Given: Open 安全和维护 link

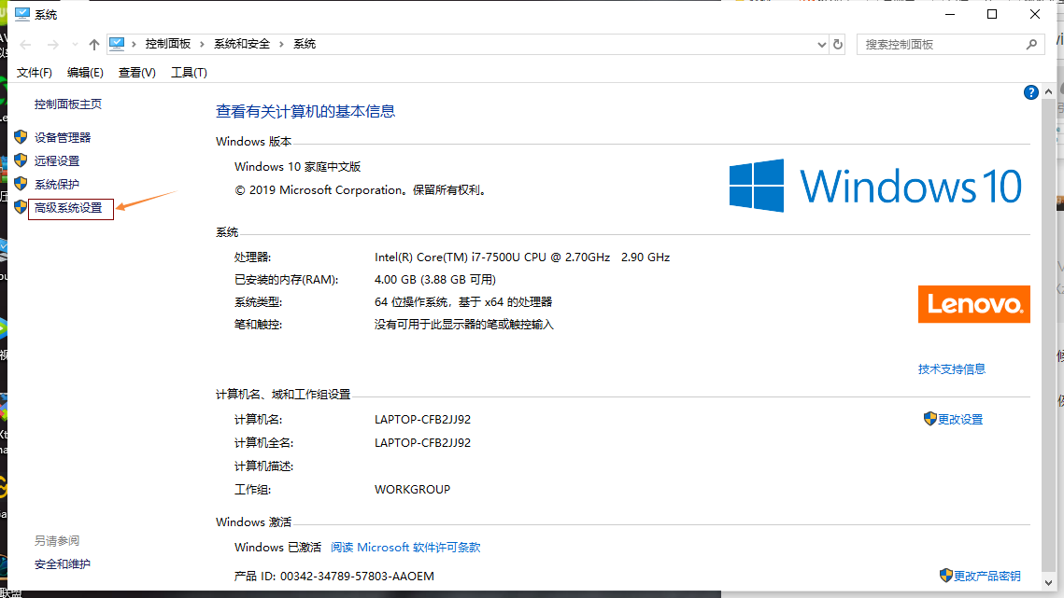Looking at the screenshot, I should 63,564.
